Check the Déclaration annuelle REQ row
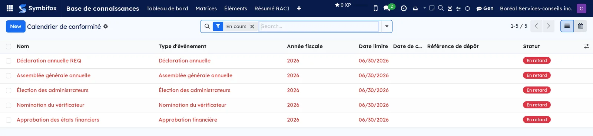Viewport: 593px width, 136px height. tap(9, 61)
